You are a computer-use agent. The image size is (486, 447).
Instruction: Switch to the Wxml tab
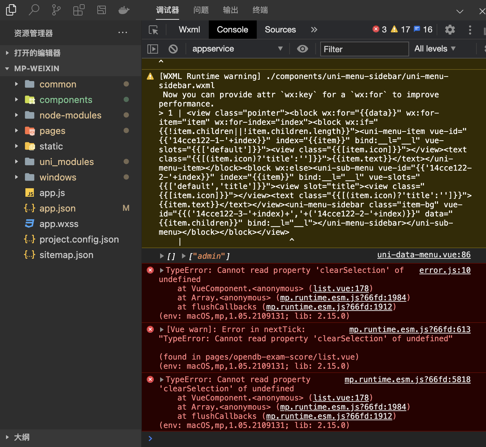(x=189, y=30)
